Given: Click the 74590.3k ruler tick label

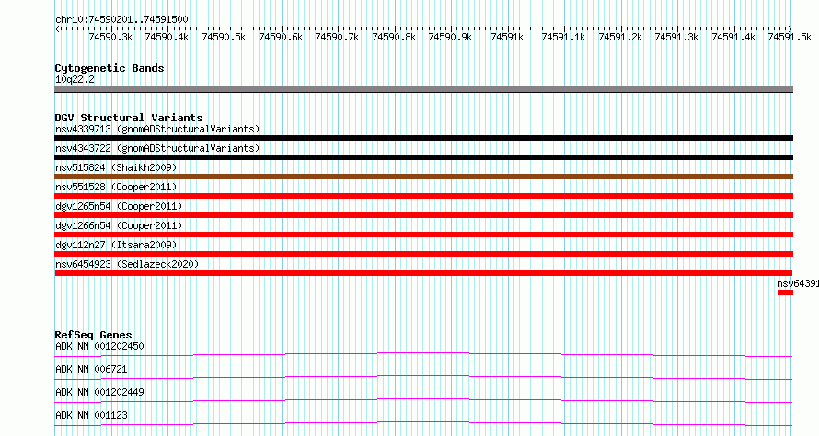Looking at the screenshot, I should pos(110,37).
